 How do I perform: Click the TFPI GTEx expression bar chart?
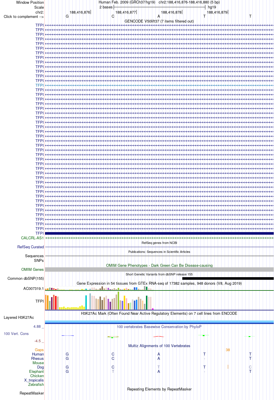[100, 301]
